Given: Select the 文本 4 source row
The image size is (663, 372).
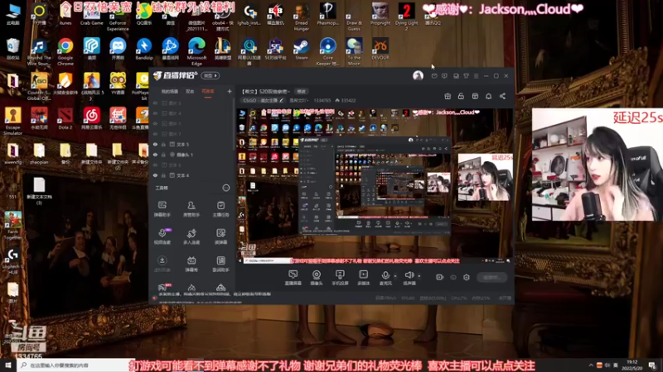Looking at the screenshot, I should tap(192, 175).
